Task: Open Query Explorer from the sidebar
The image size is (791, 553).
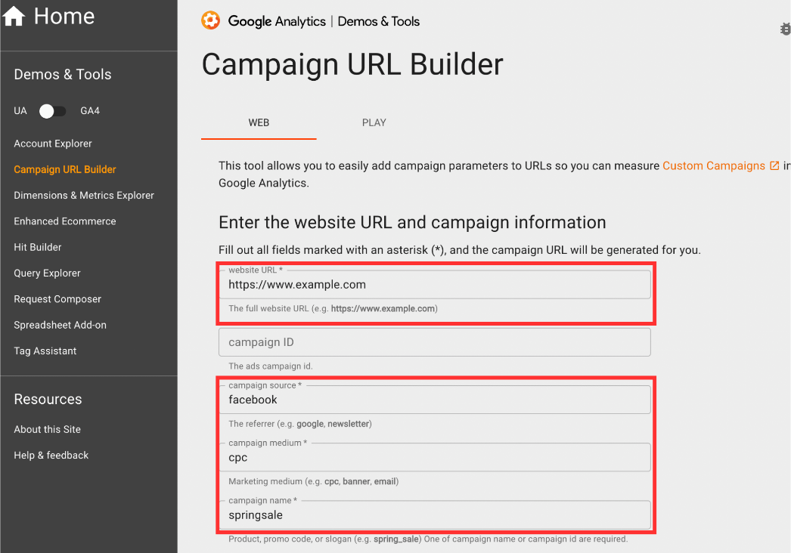Action: coord(47,273)
